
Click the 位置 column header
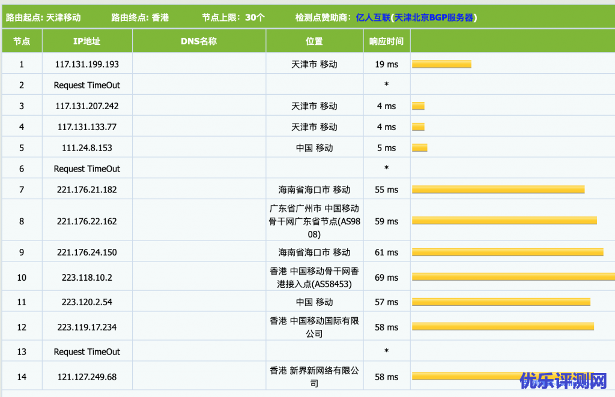pyautogui.click(x=314, y=41)
